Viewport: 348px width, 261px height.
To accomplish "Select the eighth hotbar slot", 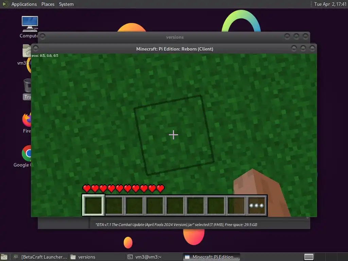I will pos(237,206).
